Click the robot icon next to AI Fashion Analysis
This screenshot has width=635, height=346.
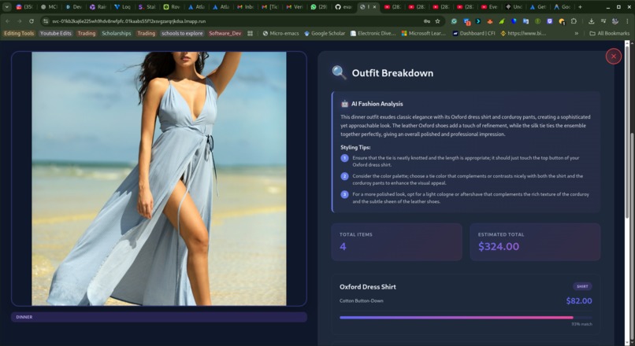pyautogui.click(x=344, y=104)
